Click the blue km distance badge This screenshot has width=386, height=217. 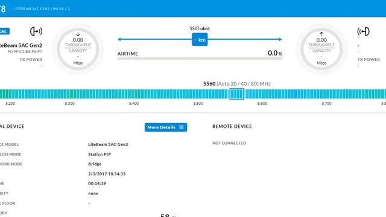tap(200, 40)
